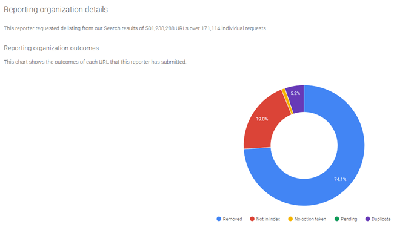Click the purple 5.2% donut segment
Viewport: 394px width, 227px height.
click(x=296, y=99)
